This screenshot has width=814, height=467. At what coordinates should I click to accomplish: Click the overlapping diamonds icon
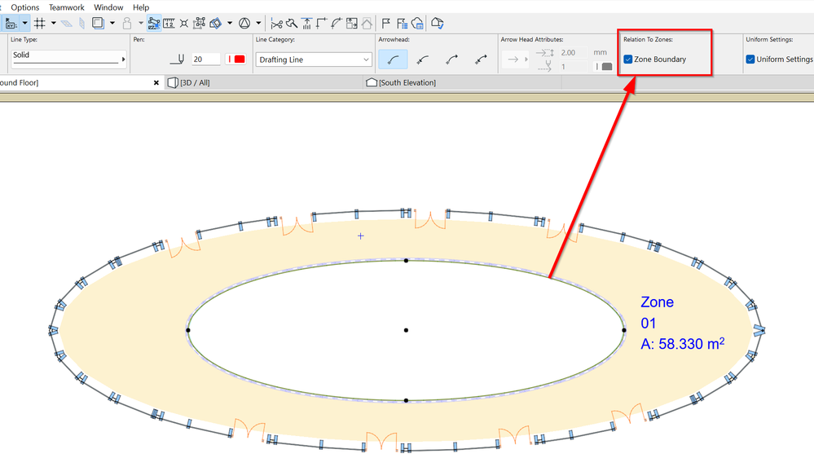(215, 24)
